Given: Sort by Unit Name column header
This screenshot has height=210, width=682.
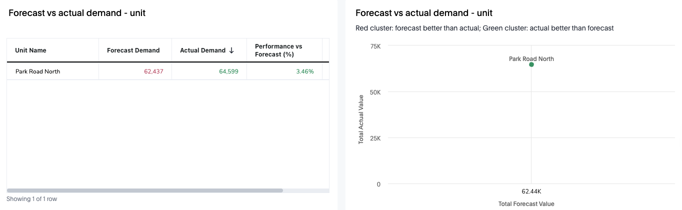Looking at the screenshot, I should pyautogui.click(x=30, y=50).
